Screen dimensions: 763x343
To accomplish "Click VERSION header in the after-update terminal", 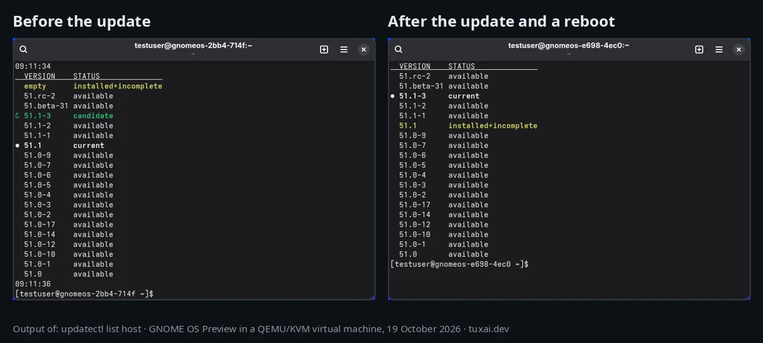I will coord(415,66).
